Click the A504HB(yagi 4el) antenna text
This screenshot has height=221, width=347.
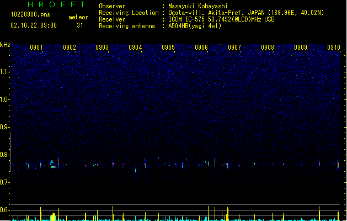pos(195,26)
